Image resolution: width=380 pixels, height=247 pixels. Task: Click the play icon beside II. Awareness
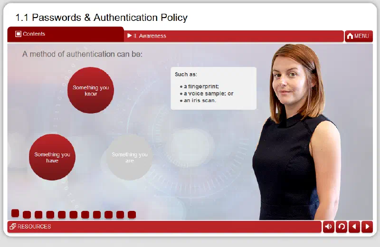(x=129, y=36)
